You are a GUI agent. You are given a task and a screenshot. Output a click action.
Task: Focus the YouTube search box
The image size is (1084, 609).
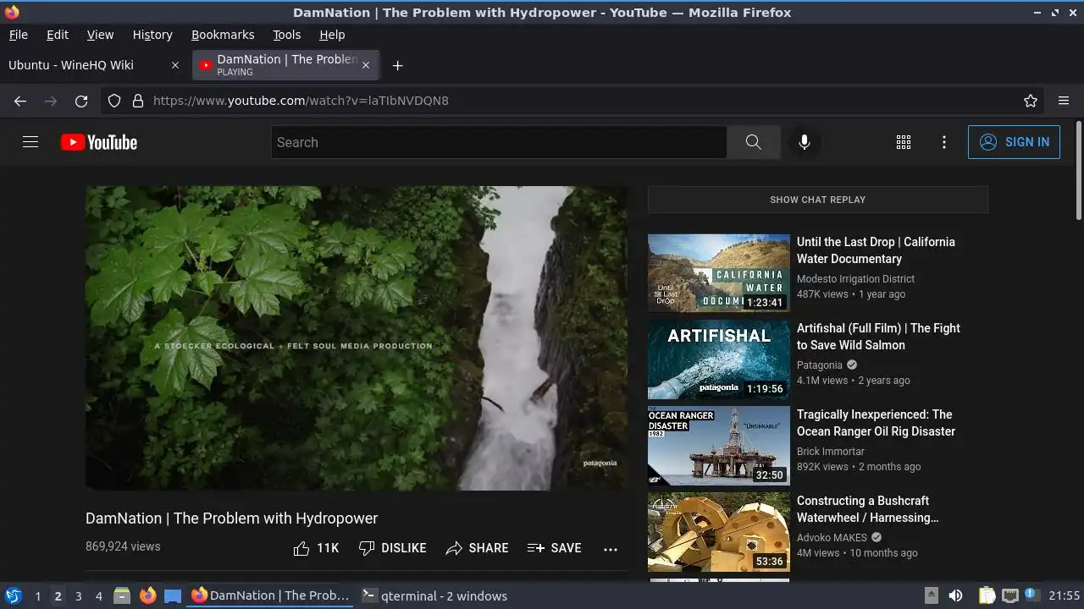click(x=499, y=142)
